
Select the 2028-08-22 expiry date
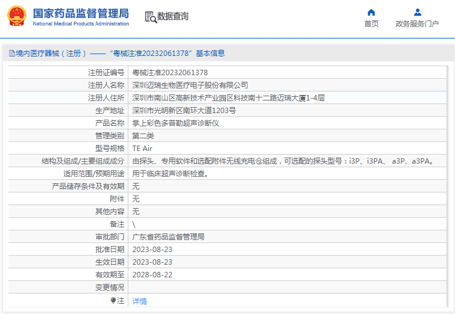152,275
